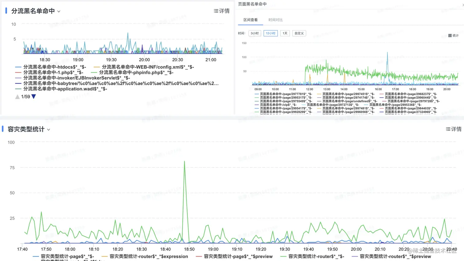Expand the 分流黑名单命中 title dropdown
Screen dimensions: 464x261
coord(59,11)
